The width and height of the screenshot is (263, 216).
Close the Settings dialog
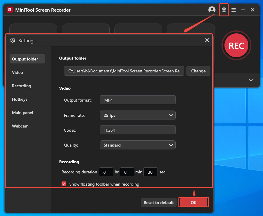(207, 40)
